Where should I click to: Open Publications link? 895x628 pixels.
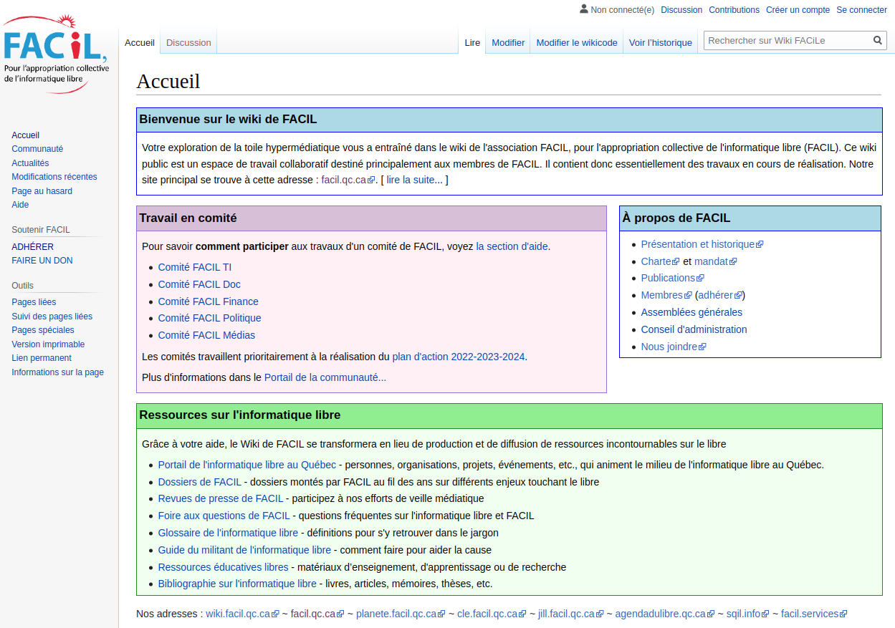(672, 278)
